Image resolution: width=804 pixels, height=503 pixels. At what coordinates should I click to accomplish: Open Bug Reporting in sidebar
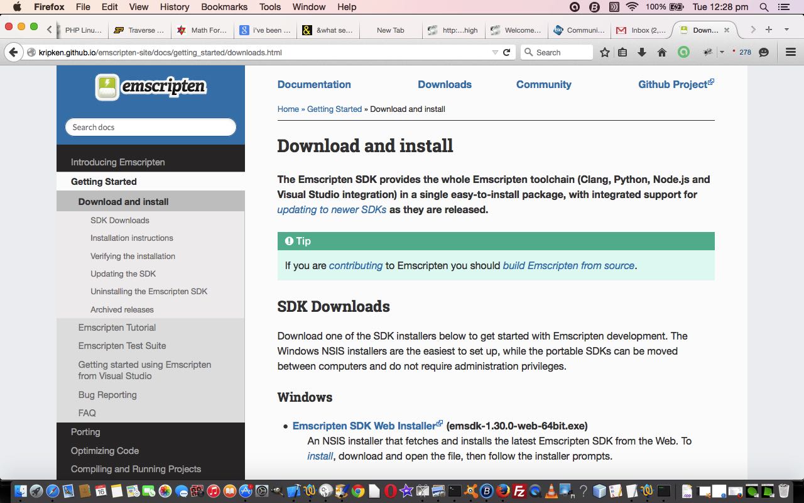pyautogui.click(x=151, y=395)
